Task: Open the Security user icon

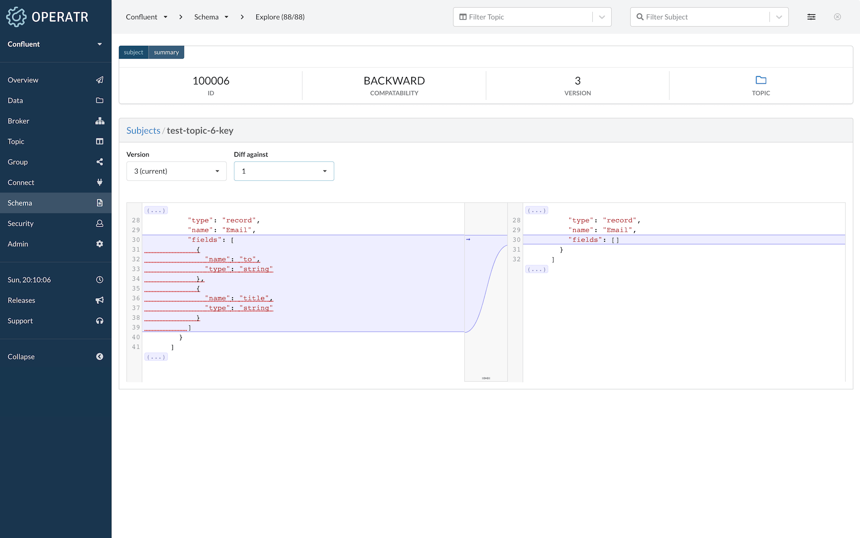Action: tap(100, 223)
